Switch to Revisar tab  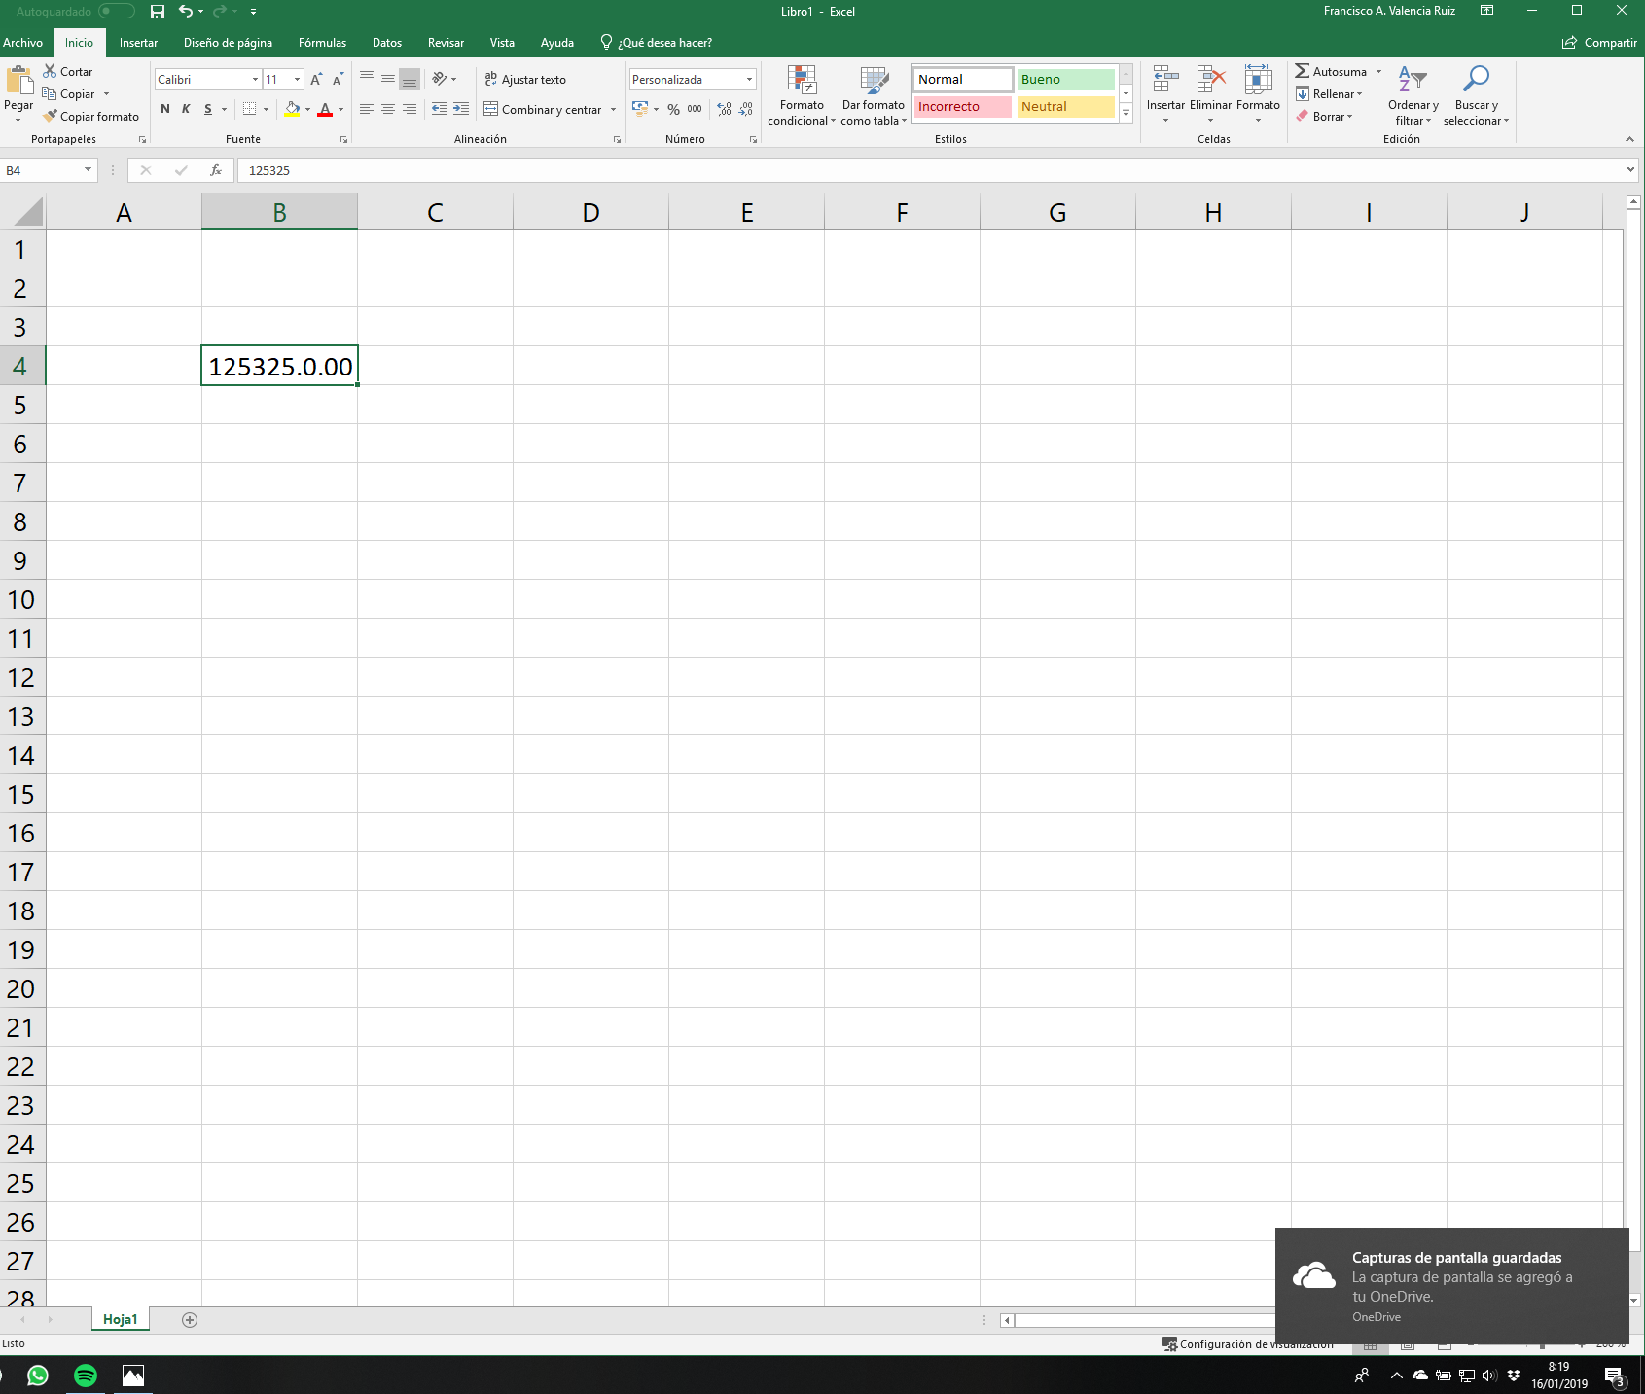(x=446, y=43)
